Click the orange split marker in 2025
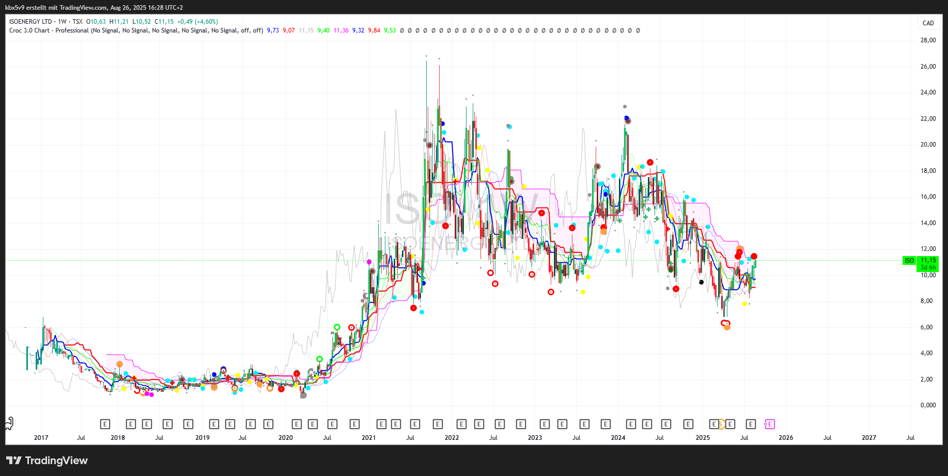Viewport: 948px width, 476px height. (x=721, y=424)
